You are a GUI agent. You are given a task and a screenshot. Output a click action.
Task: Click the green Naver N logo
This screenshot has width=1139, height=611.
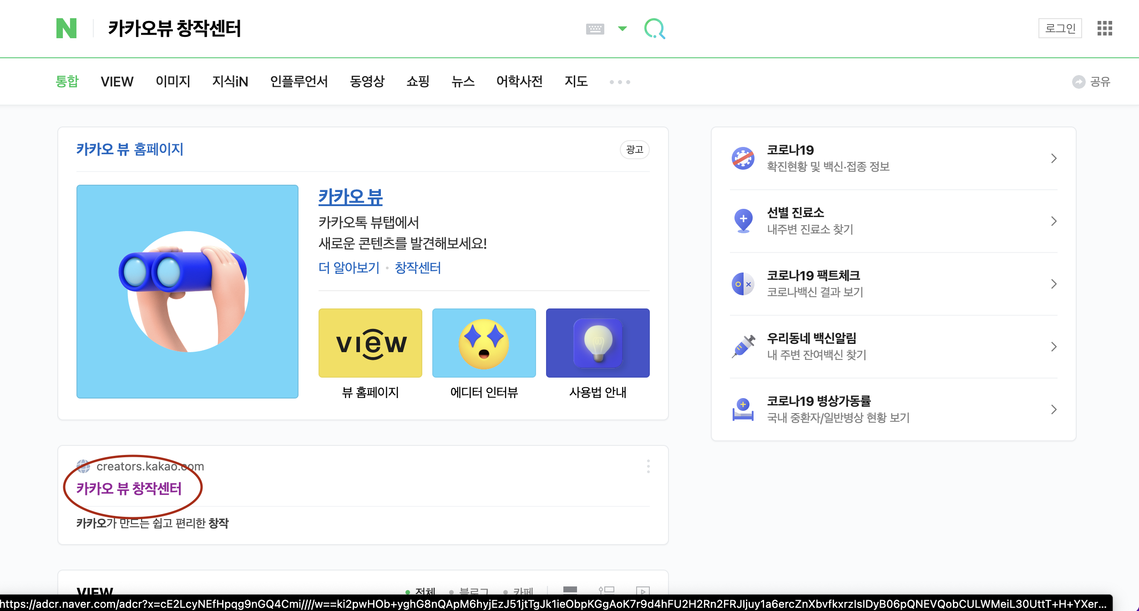[66, 28]
